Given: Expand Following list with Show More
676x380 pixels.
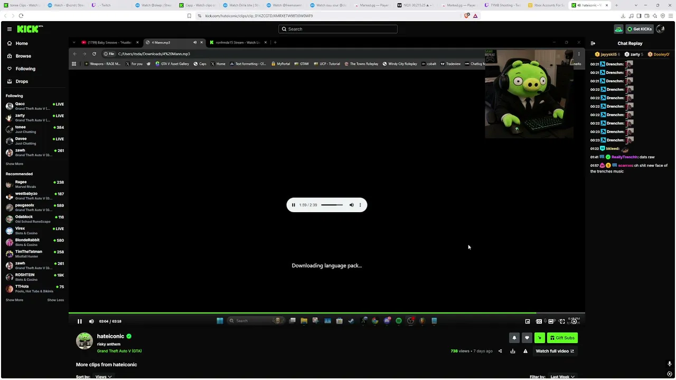Looking at the screenshot, I should tap(14, 164).
